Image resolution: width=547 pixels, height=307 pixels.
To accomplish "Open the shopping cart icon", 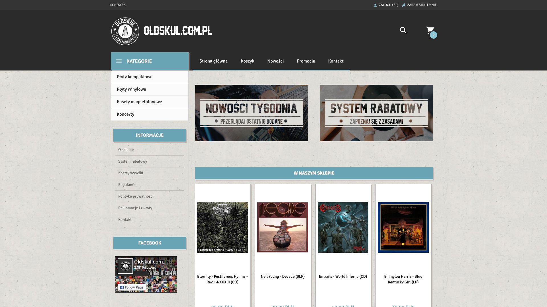I will coord(430,30).
